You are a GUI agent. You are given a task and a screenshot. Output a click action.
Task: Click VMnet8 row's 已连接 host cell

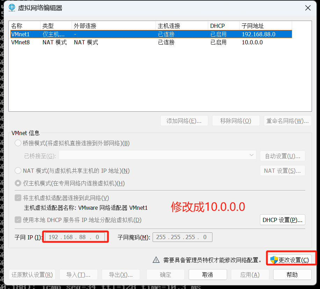(x=166, y=42)
